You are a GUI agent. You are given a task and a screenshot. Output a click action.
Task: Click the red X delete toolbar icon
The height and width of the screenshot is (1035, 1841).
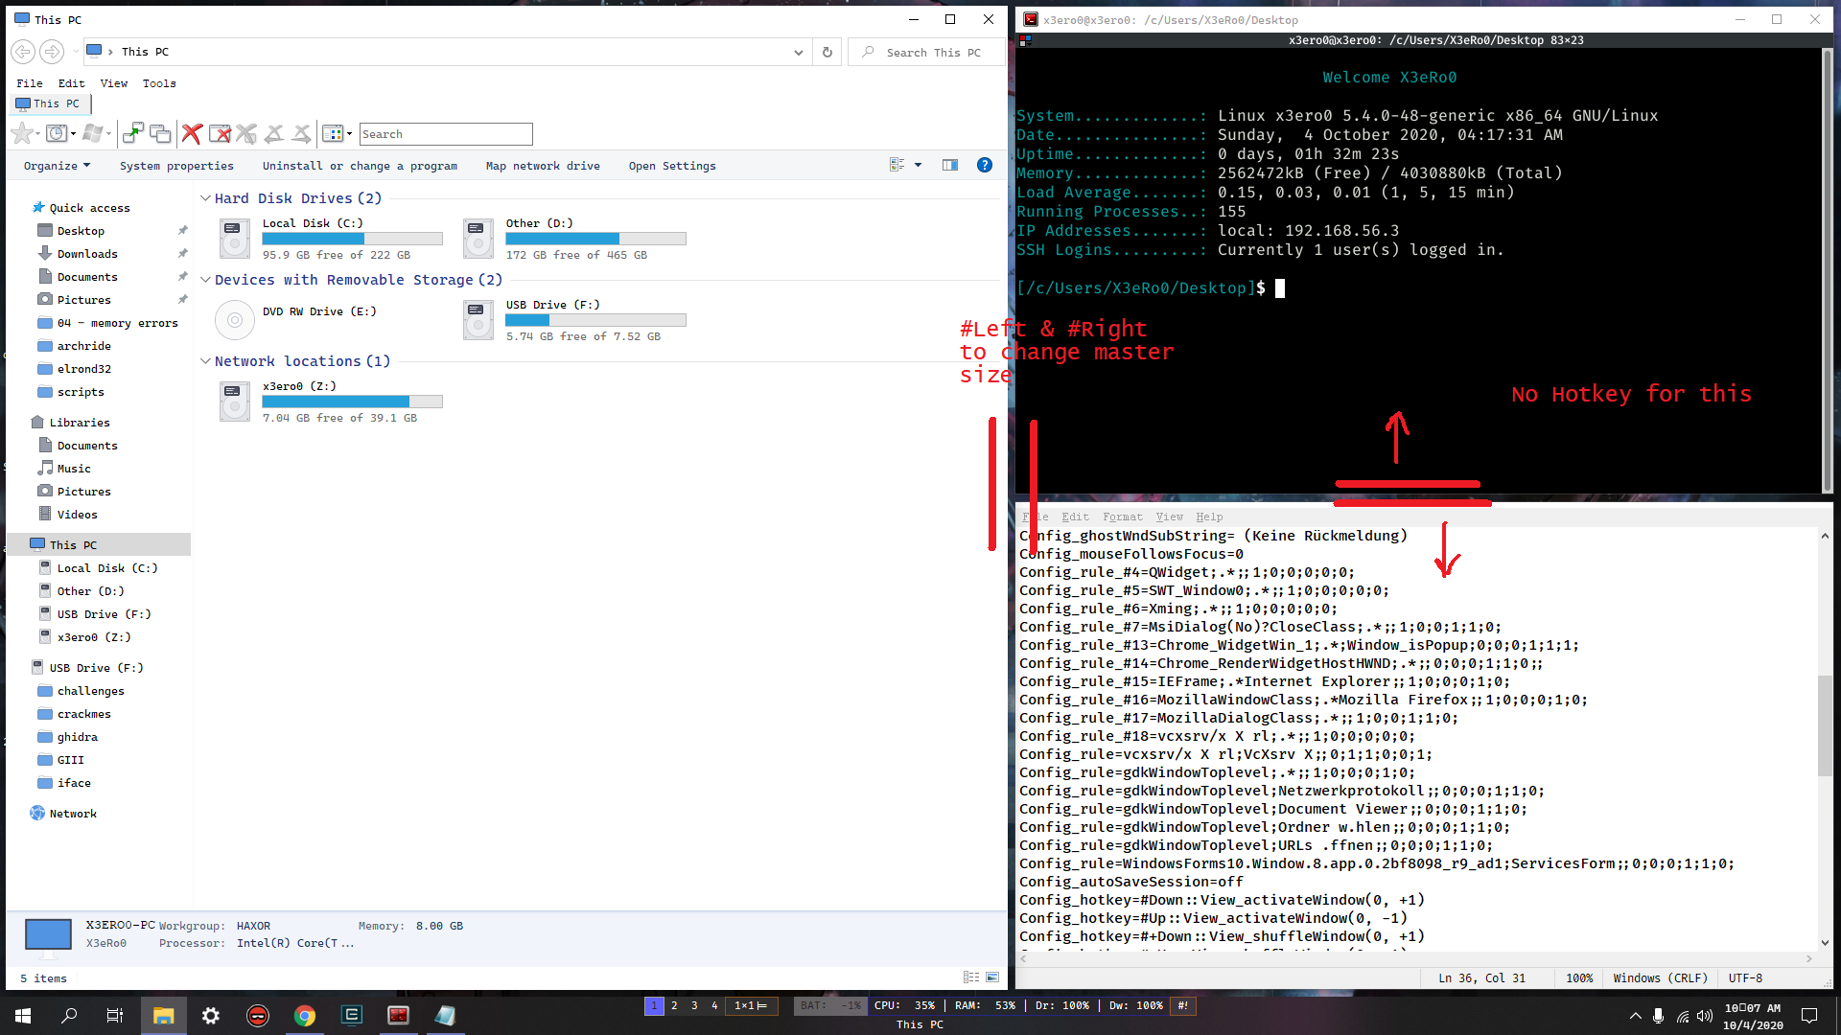tap(192, 134)
